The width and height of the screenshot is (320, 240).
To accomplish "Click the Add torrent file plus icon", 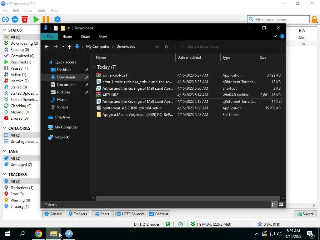I will (x=15, y=19).
